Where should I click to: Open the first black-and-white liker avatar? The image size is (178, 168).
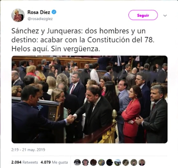(77, 162)
